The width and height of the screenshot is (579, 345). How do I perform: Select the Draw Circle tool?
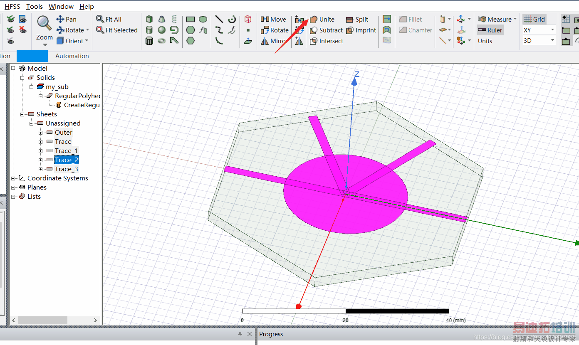click(191, 30)
